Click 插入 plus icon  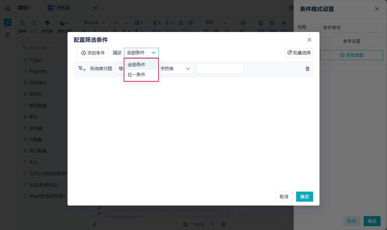pyautogui.click(x=243, y=23)
